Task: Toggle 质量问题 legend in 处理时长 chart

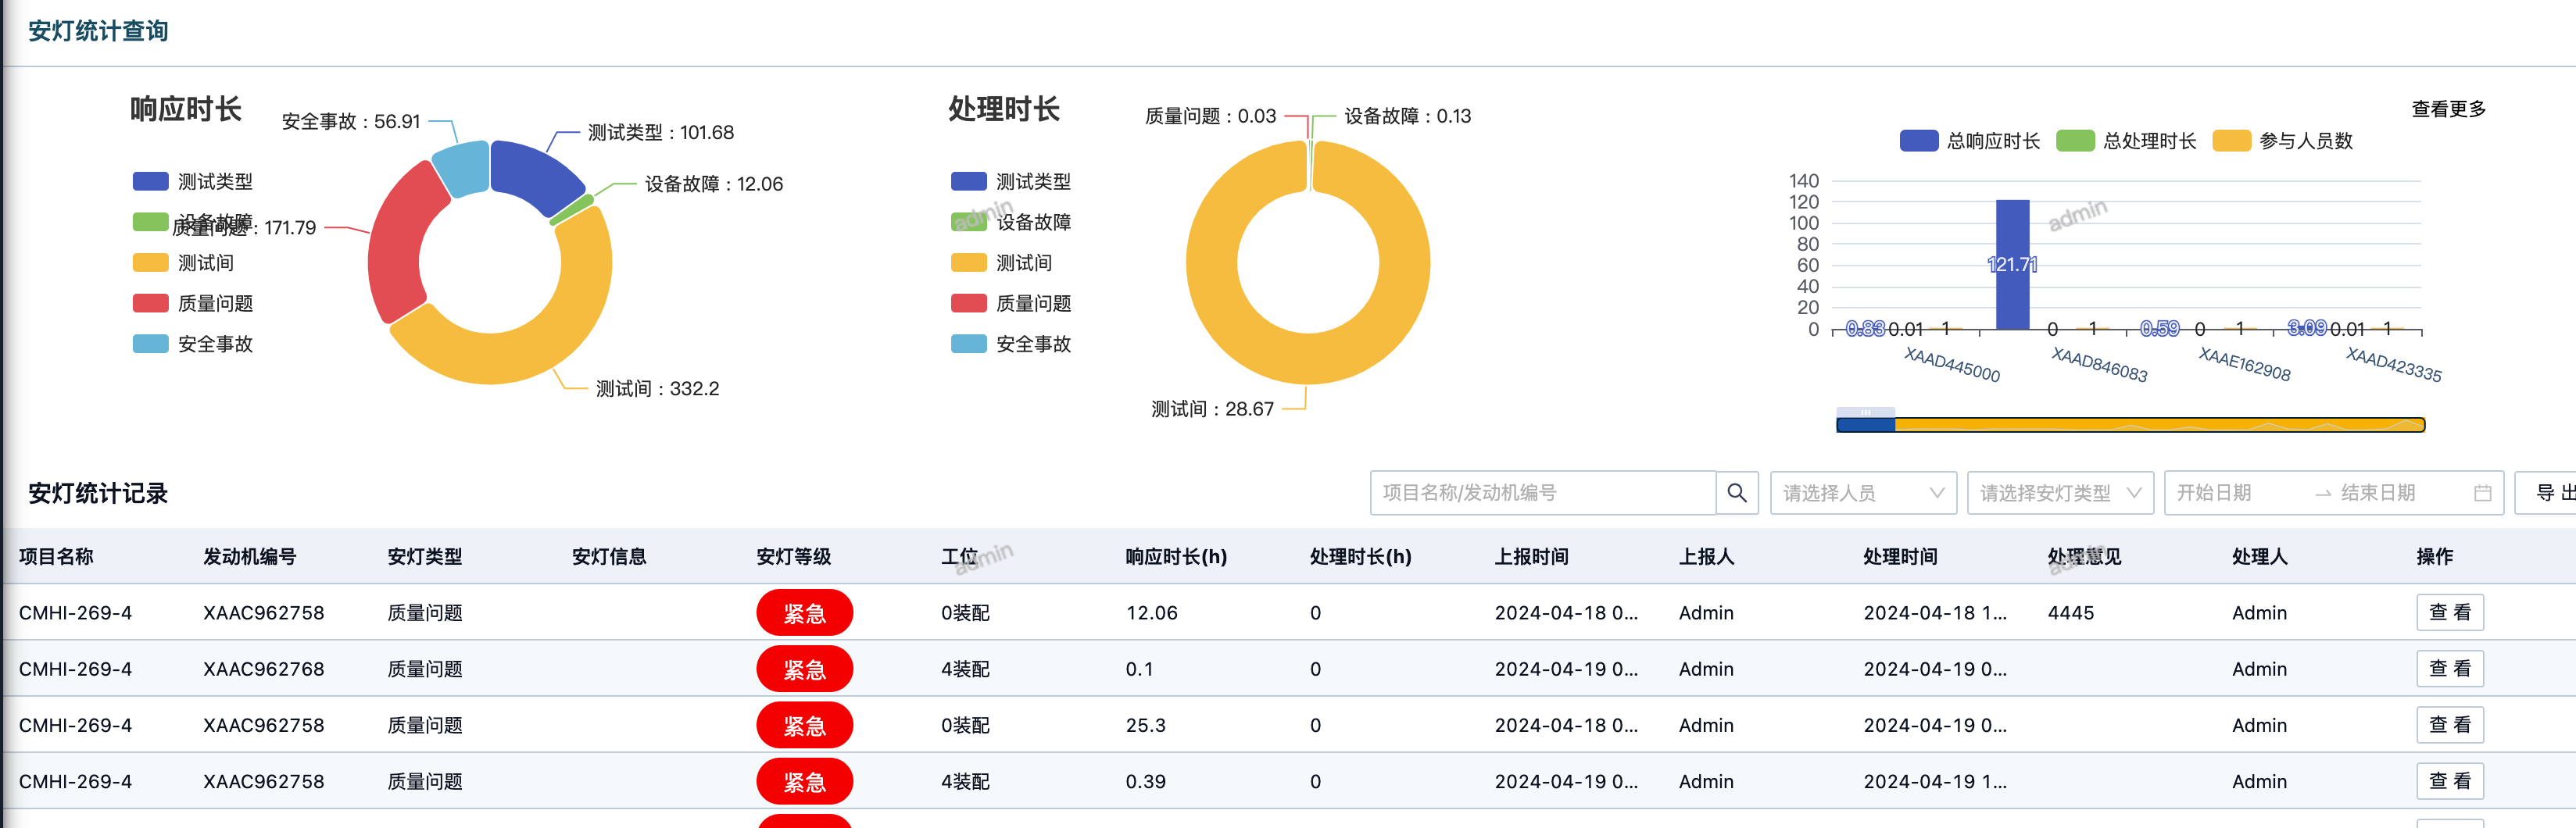Action: [1011, 303]
